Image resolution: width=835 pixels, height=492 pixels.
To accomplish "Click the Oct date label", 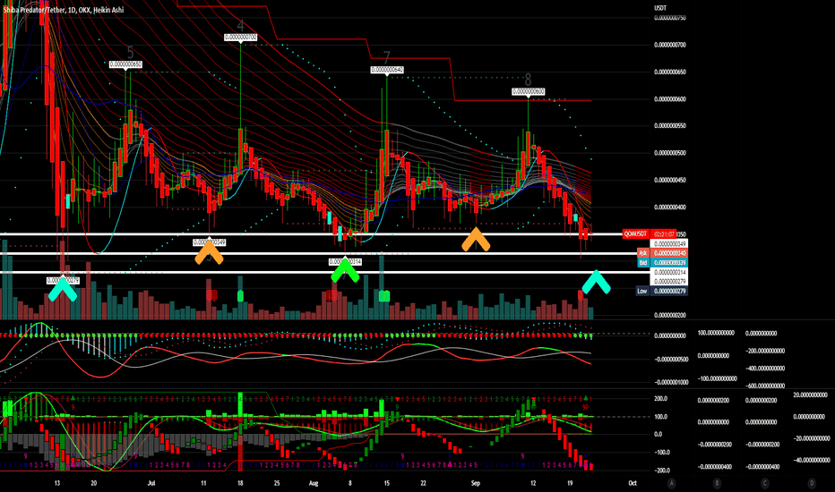I will (x=633, y=483).
